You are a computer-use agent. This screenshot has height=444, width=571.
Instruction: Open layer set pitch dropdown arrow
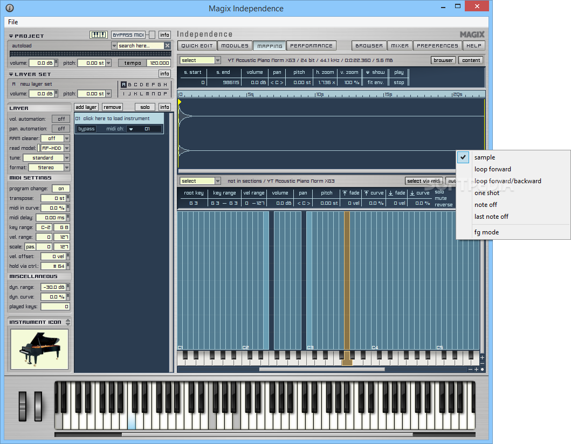tap(108, 94)
